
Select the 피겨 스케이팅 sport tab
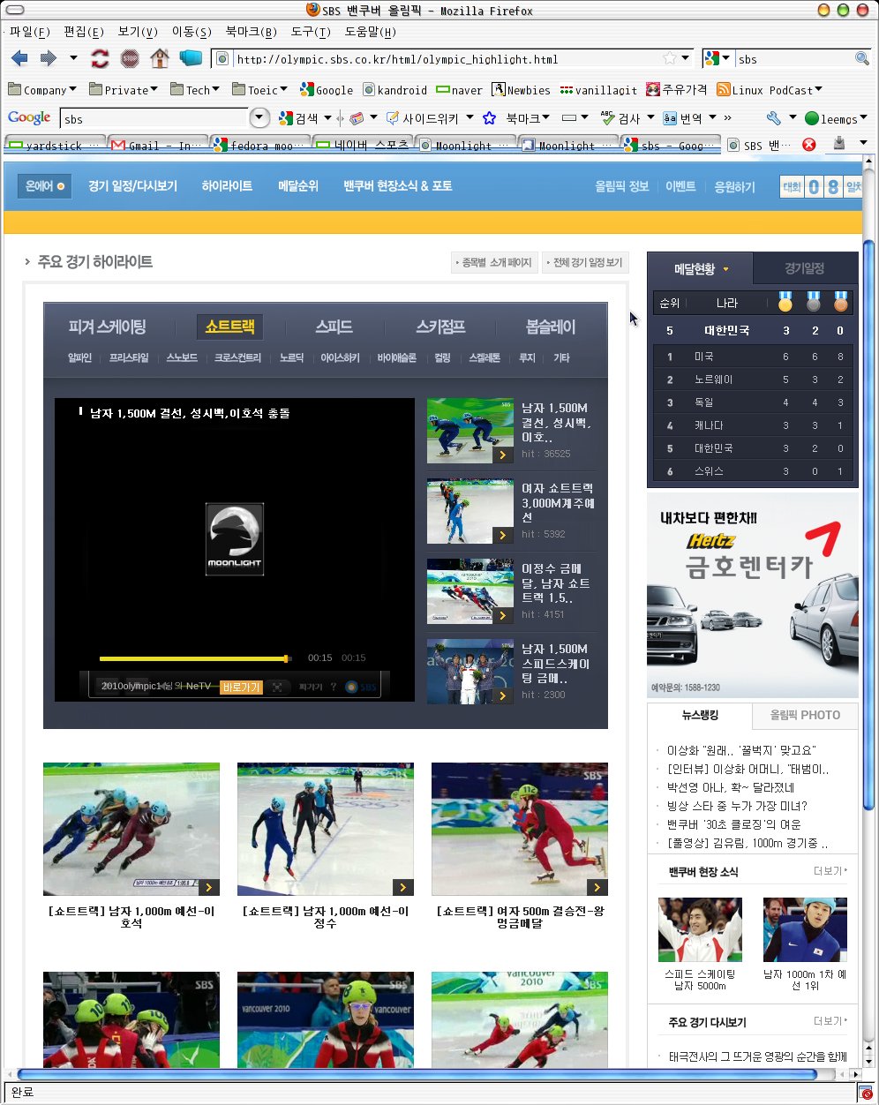(107, 327)
